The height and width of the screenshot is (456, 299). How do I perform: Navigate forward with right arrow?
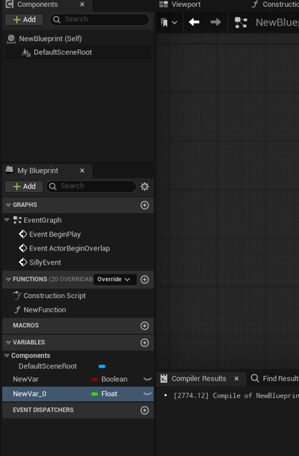click(216, 22)
